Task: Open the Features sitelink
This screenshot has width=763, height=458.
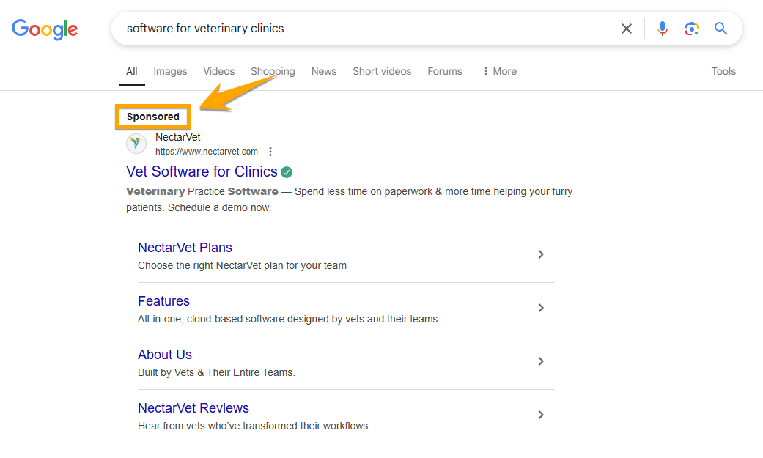Action: tap(163, 301)
